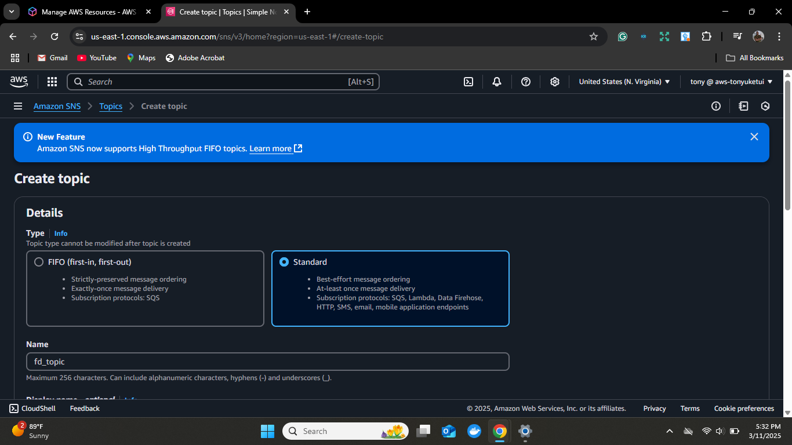This screenshot has height=445, width=792.
Task: Open Outlook from the taskbar
Action: (449, 431)
